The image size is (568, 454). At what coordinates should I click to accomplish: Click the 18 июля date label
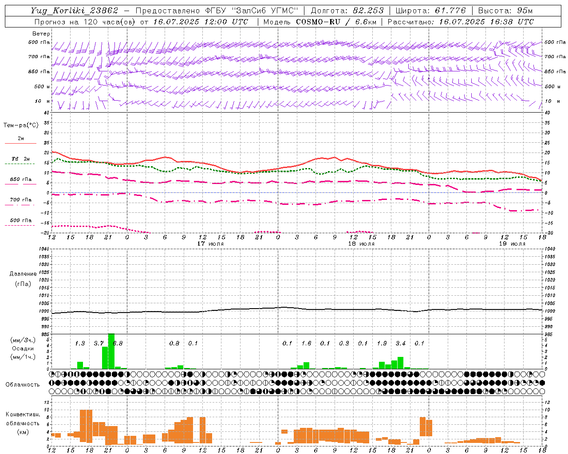click(x=361, y=244)
